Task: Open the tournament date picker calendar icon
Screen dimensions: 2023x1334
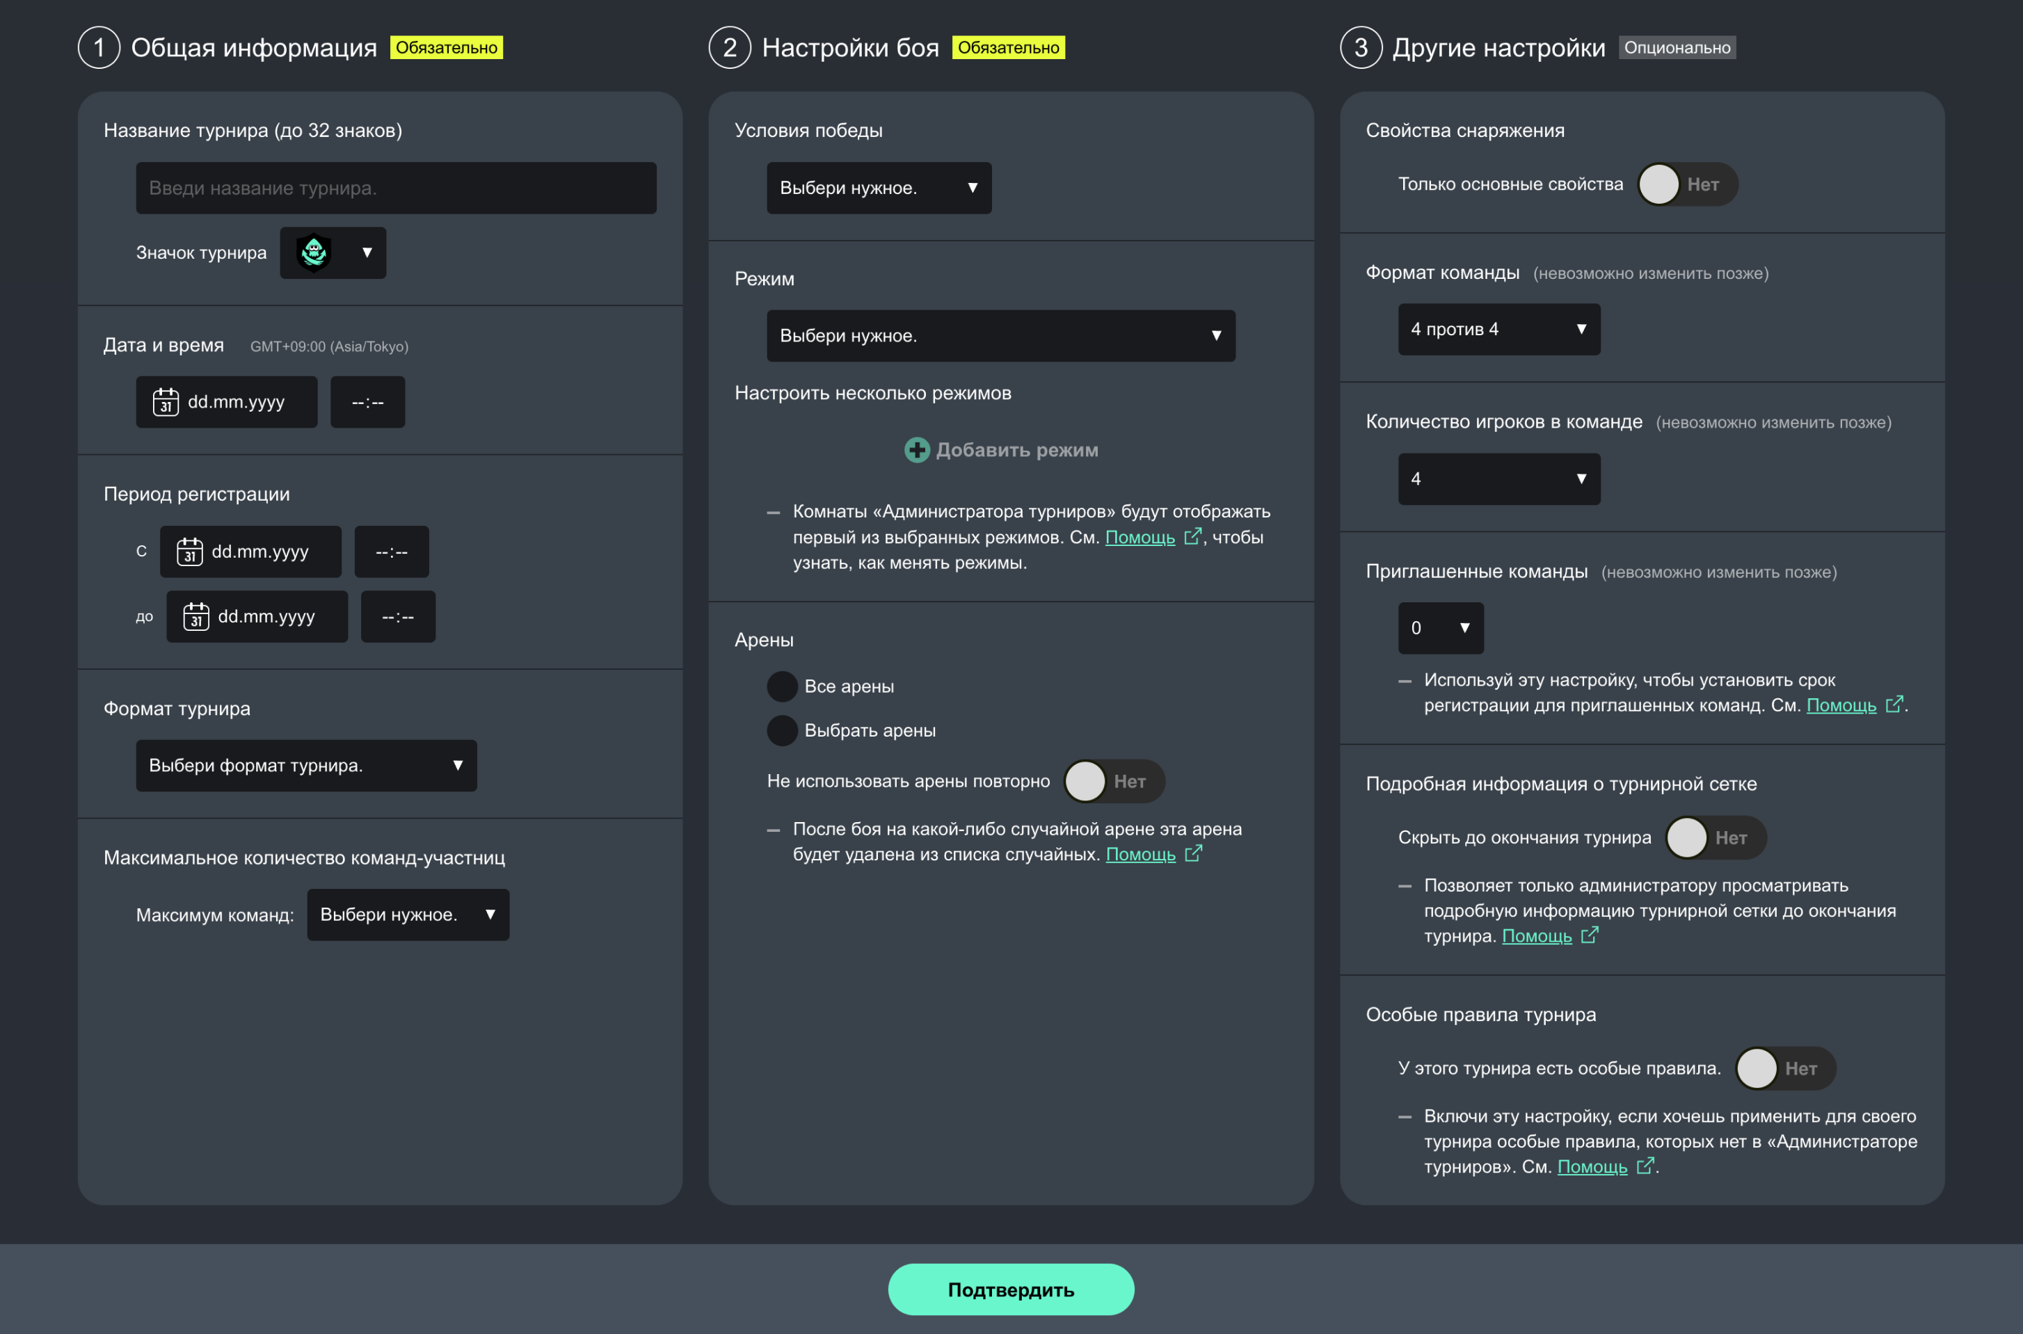Action: [x=165, y=401]
